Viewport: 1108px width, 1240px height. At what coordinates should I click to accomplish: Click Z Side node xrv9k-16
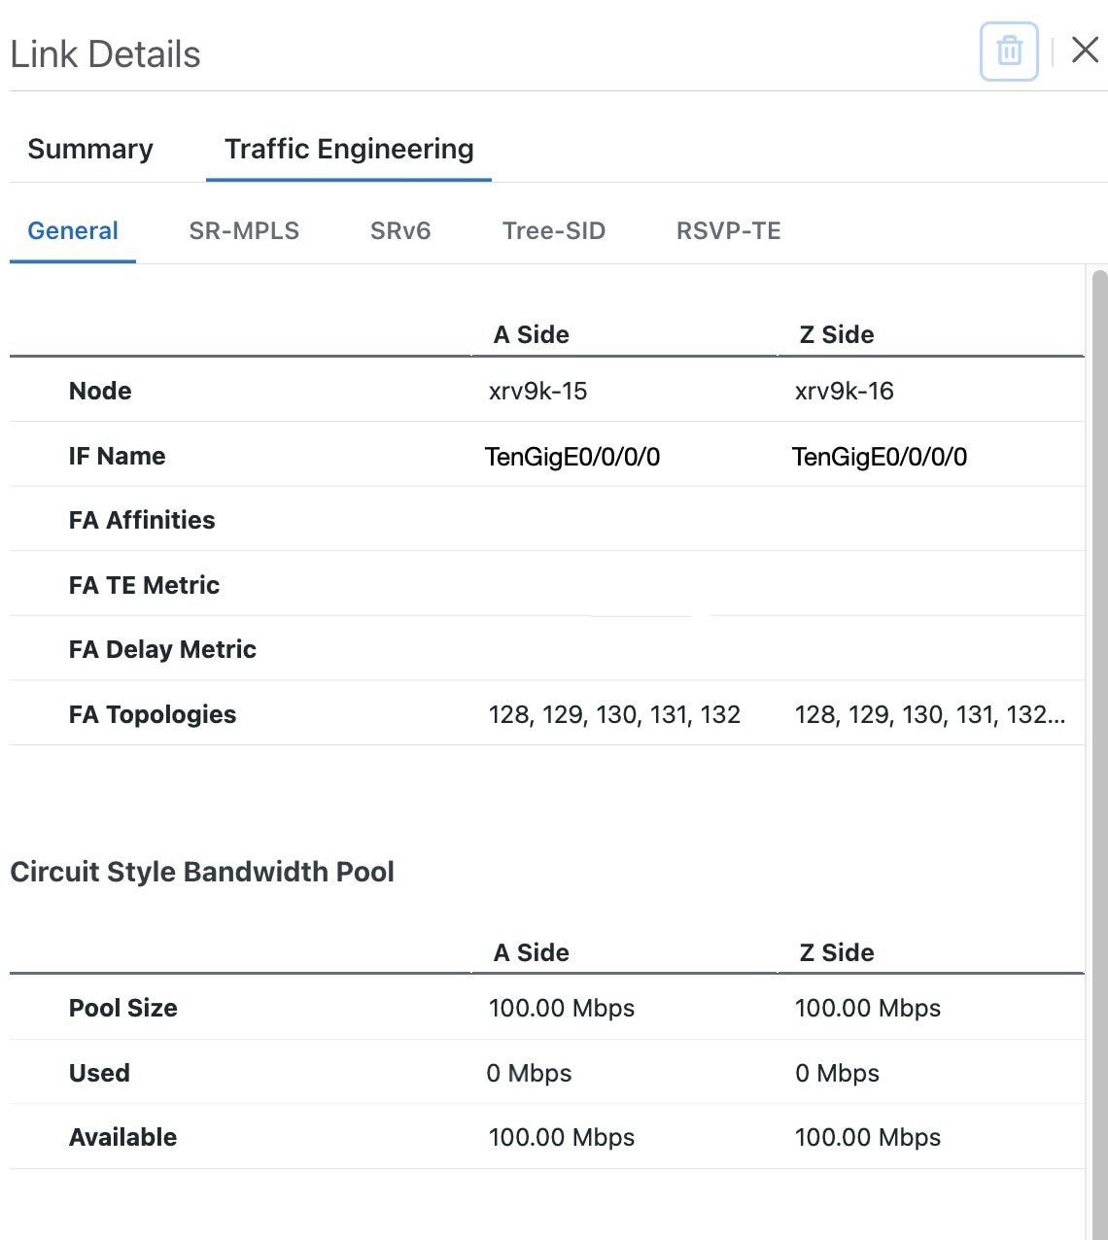pos(845,391)
